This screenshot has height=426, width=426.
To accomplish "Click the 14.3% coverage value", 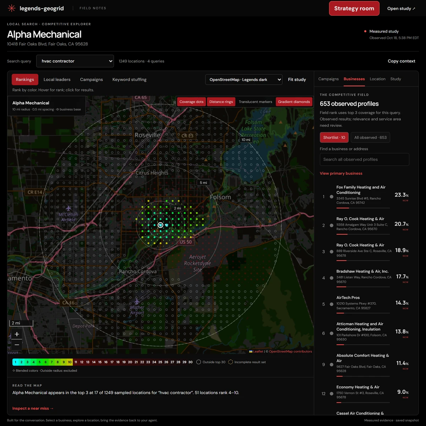I will click(x=402, y=303).
